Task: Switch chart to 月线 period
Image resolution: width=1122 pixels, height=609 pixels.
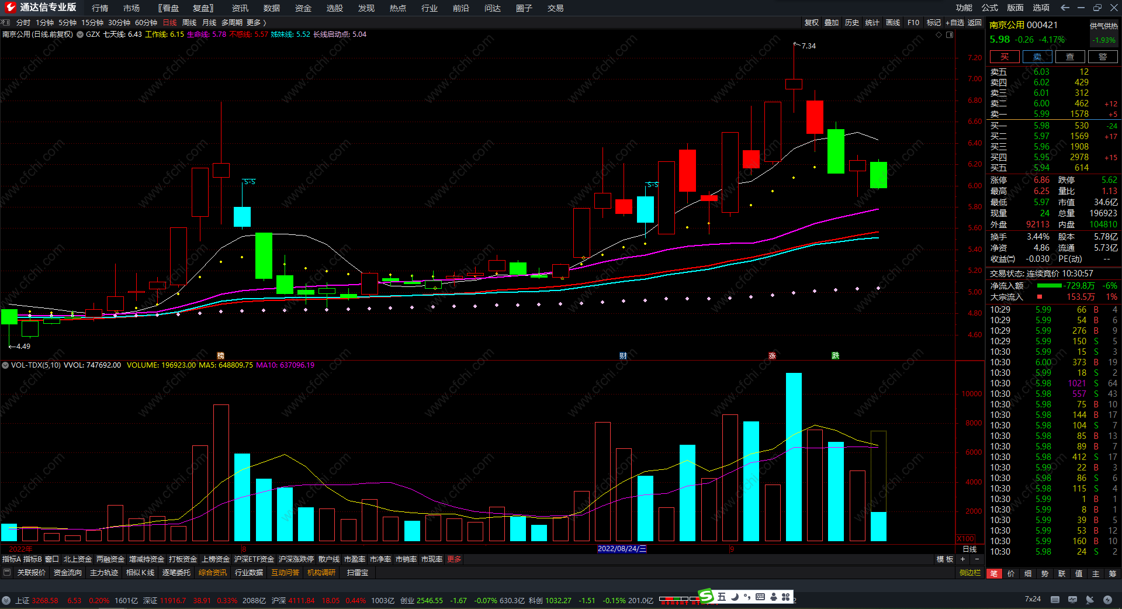Action: 209,23
